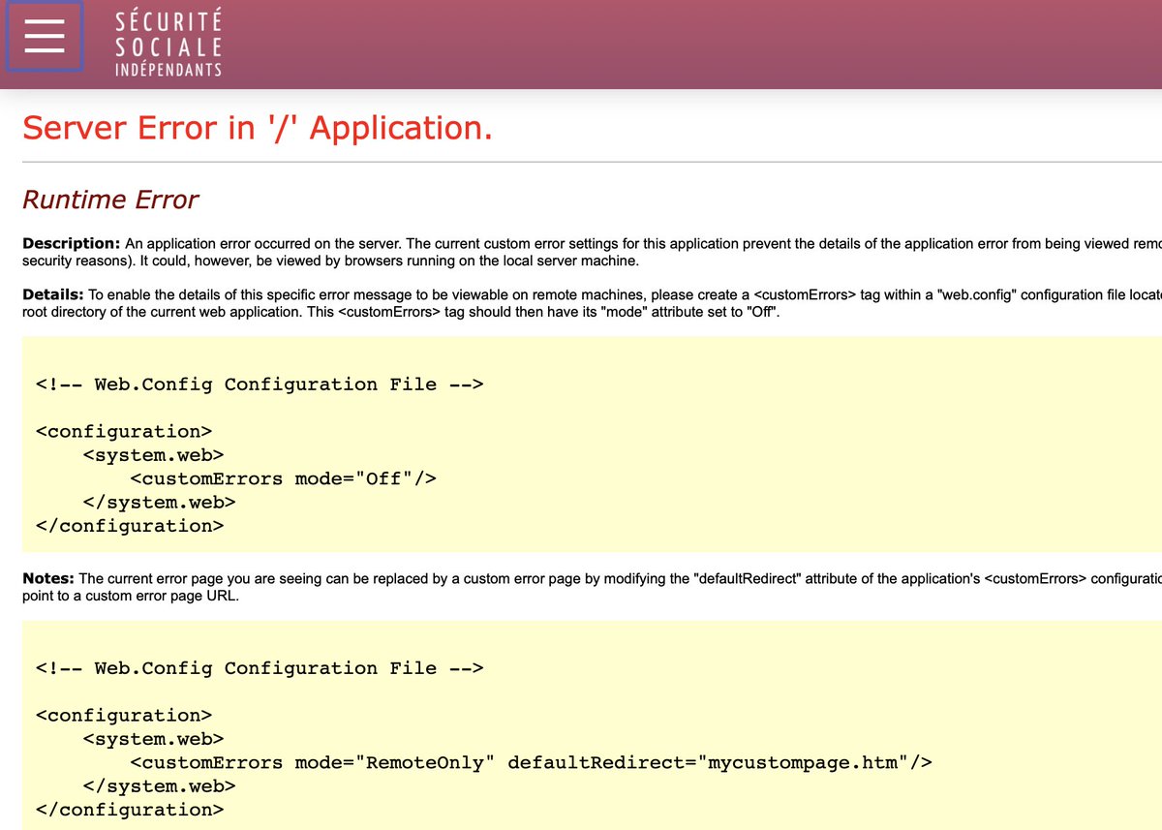Click the 'Runtime Error' subheading

tap(110, 200)
